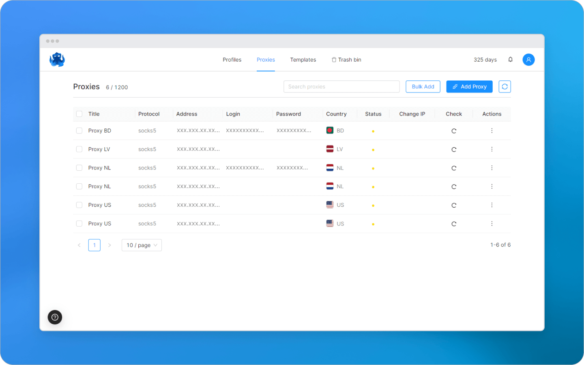The height and width of the screenshot is (365, 584).
Task: Click the Check column header
Action: (454, 114)
